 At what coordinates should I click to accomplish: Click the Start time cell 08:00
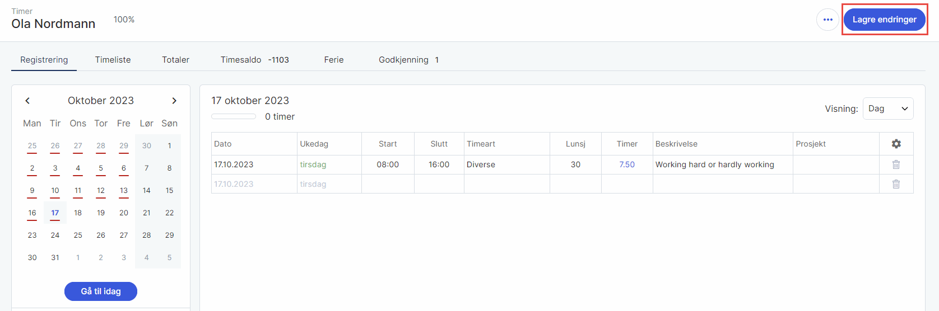pyautogui.click(x=388, y=164)
